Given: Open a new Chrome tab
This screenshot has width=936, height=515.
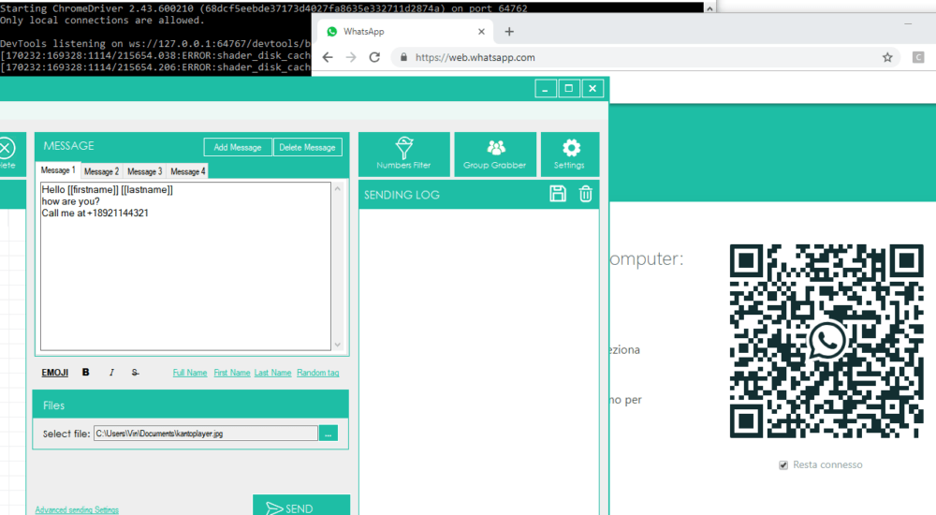Looking at the screenshot, I should point(509,32).
